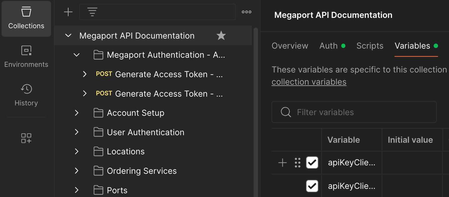Open the three-dot view more options
This screenshot has width=449, height=197.
pyautogui.click(x=246, y=12)
